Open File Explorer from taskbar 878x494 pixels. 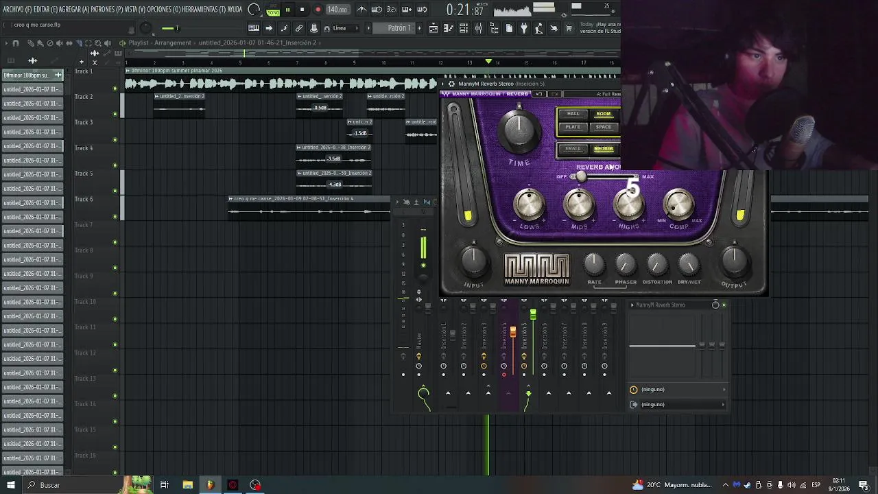point(187,485)
